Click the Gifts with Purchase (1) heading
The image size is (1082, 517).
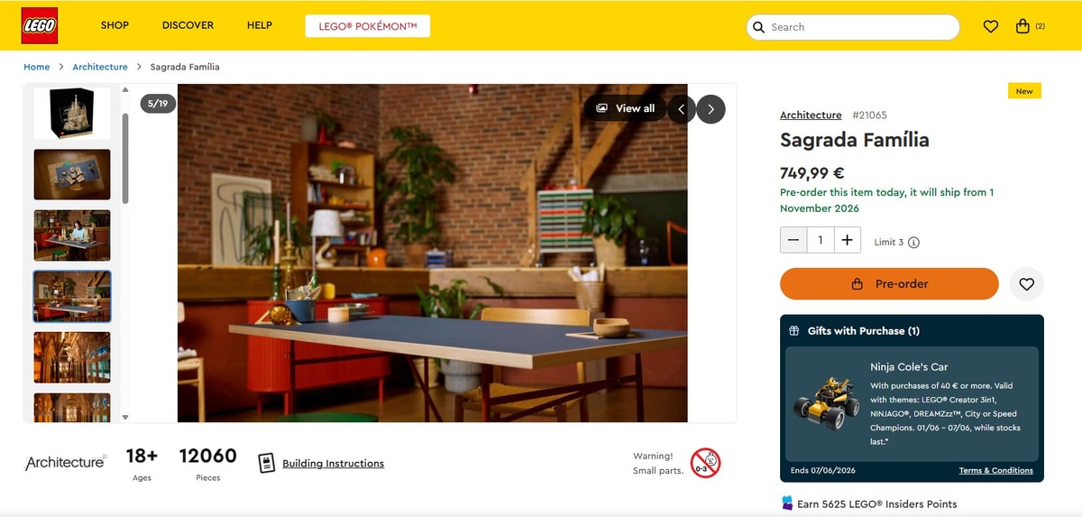(x=864, y=331)
